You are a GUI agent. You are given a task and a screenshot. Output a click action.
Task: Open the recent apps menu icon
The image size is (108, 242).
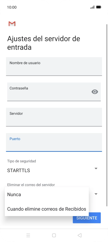pyautogui.click(x=28, y=235)
